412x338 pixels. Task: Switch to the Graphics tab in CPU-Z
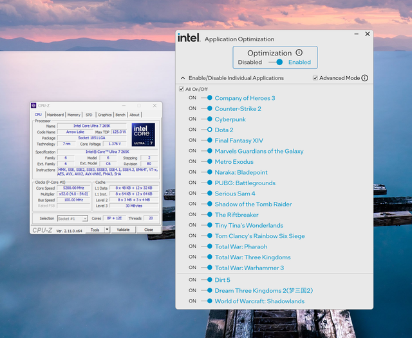point(104,115)
